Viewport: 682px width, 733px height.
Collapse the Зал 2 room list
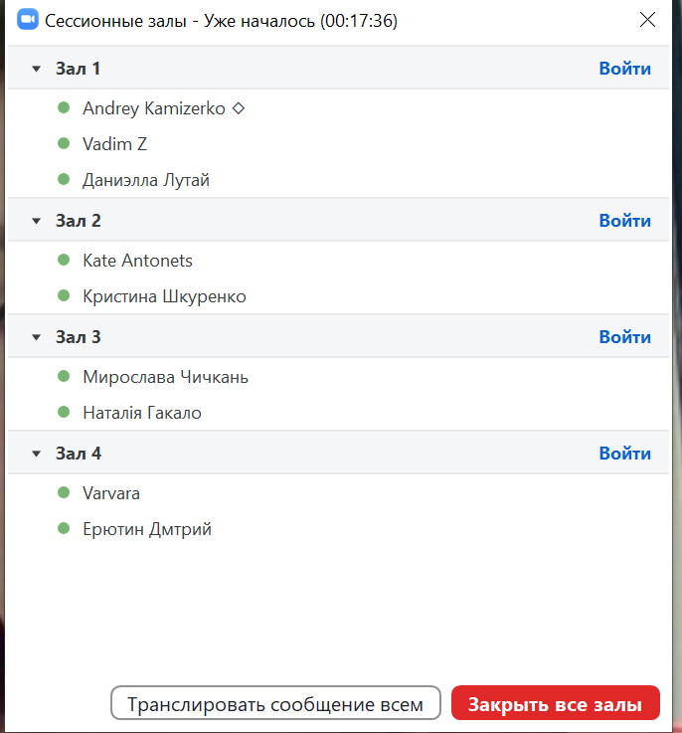[36, 221]
